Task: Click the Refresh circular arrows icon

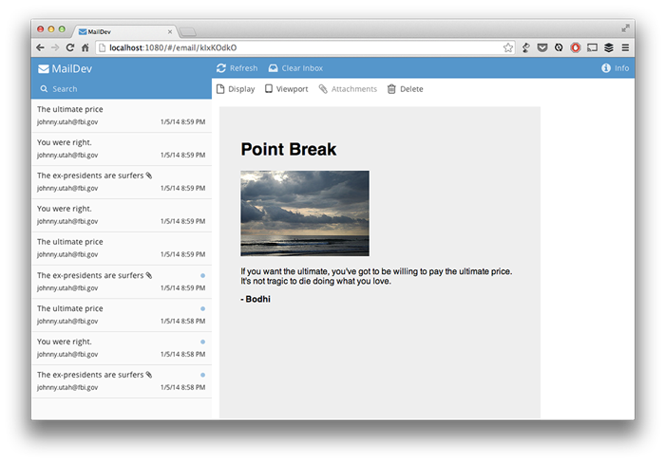Action: 221,68
